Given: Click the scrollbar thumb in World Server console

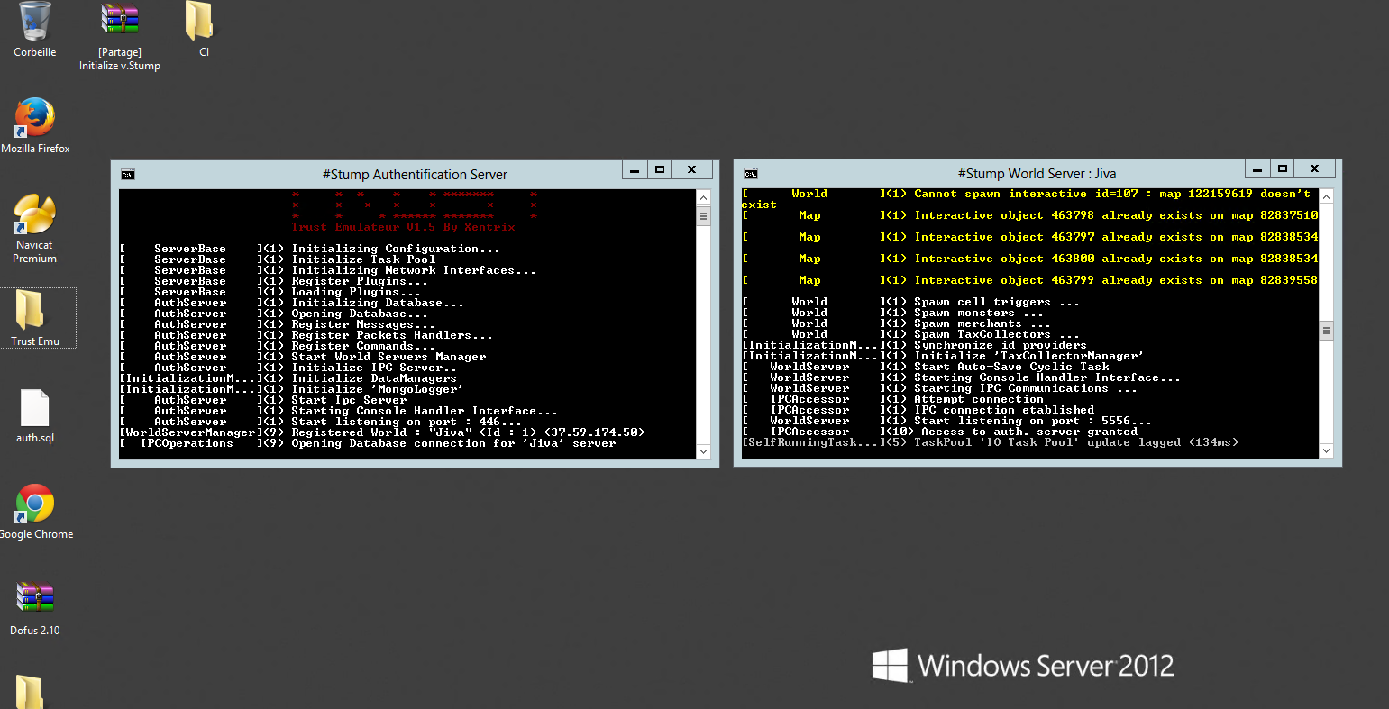Looking at the screenshot, I should pos(1326,331).
